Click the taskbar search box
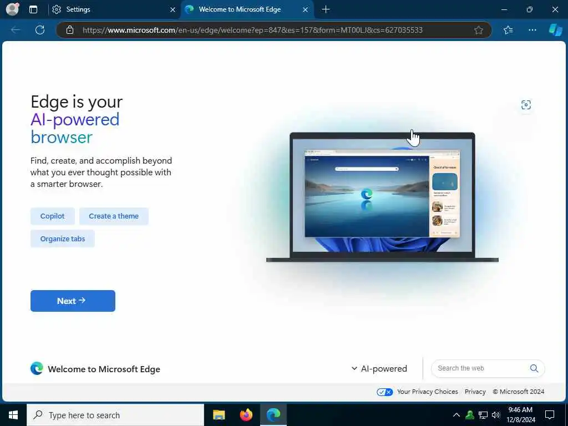The width and height of the screenshot is (568, 426). 115,415
